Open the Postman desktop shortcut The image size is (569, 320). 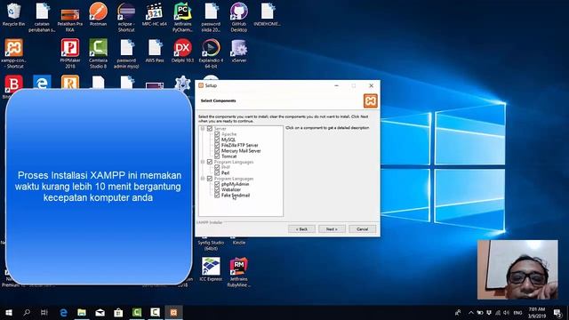[x=98, y=14]
